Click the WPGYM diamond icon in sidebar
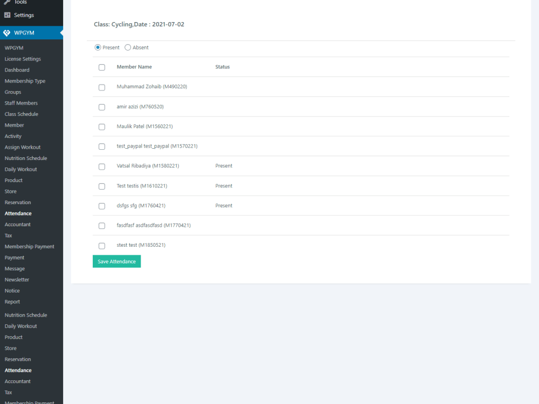Screen dimensions: 539x404 pyautogui.click(x=7, y=33)
